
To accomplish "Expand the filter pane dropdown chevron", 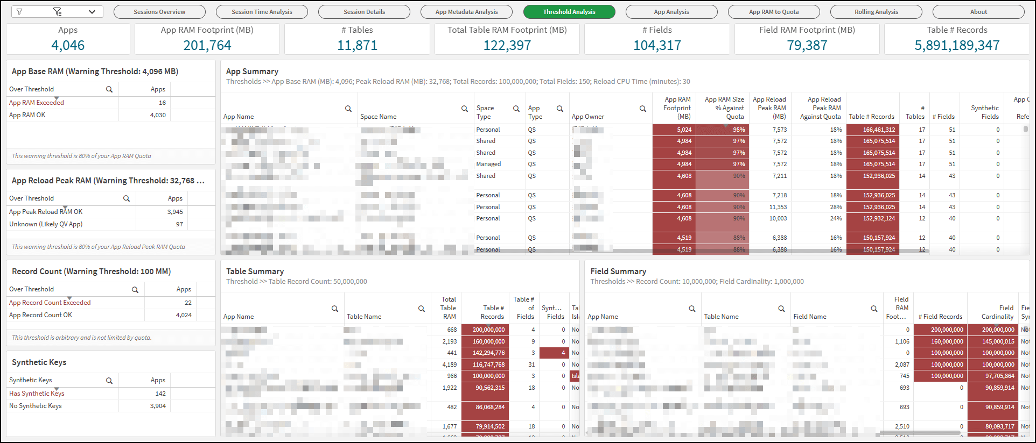I will 92,12.
